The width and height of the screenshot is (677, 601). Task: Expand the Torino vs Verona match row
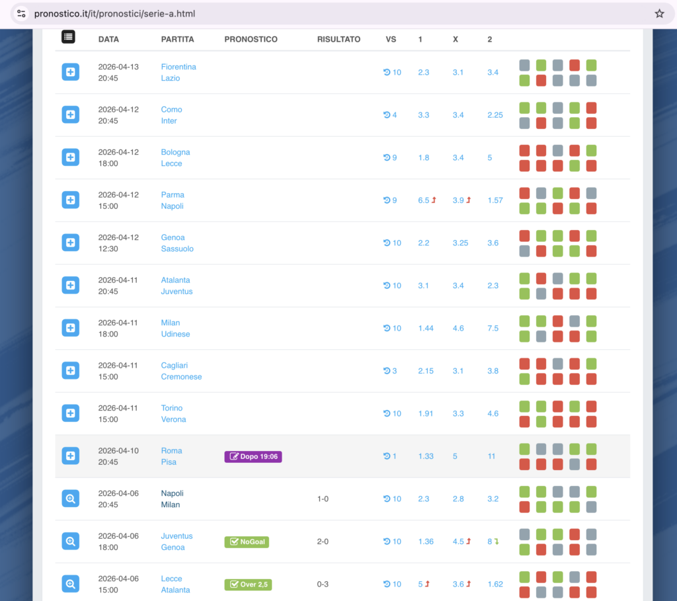tap(71, 413)
